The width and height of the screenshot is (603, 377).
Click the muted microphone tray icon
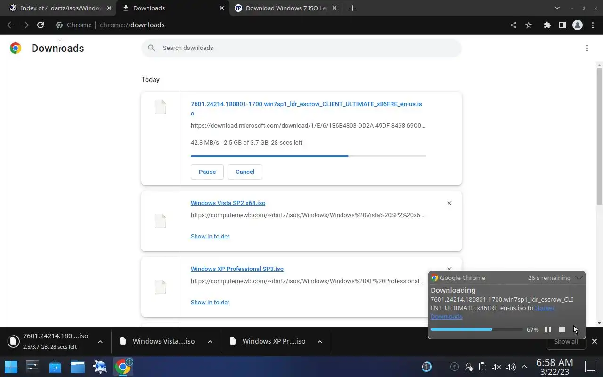(x=496, y=367)
